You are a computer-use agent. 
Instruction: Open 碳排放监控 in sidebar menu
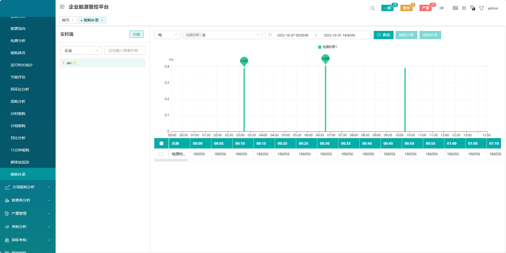click(x=20, y=162)
